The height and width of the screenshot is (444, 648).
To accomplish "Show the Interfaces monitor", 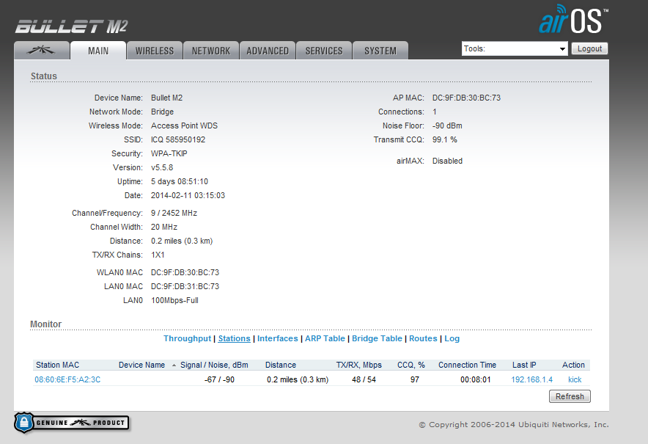I will click(277, 338).
